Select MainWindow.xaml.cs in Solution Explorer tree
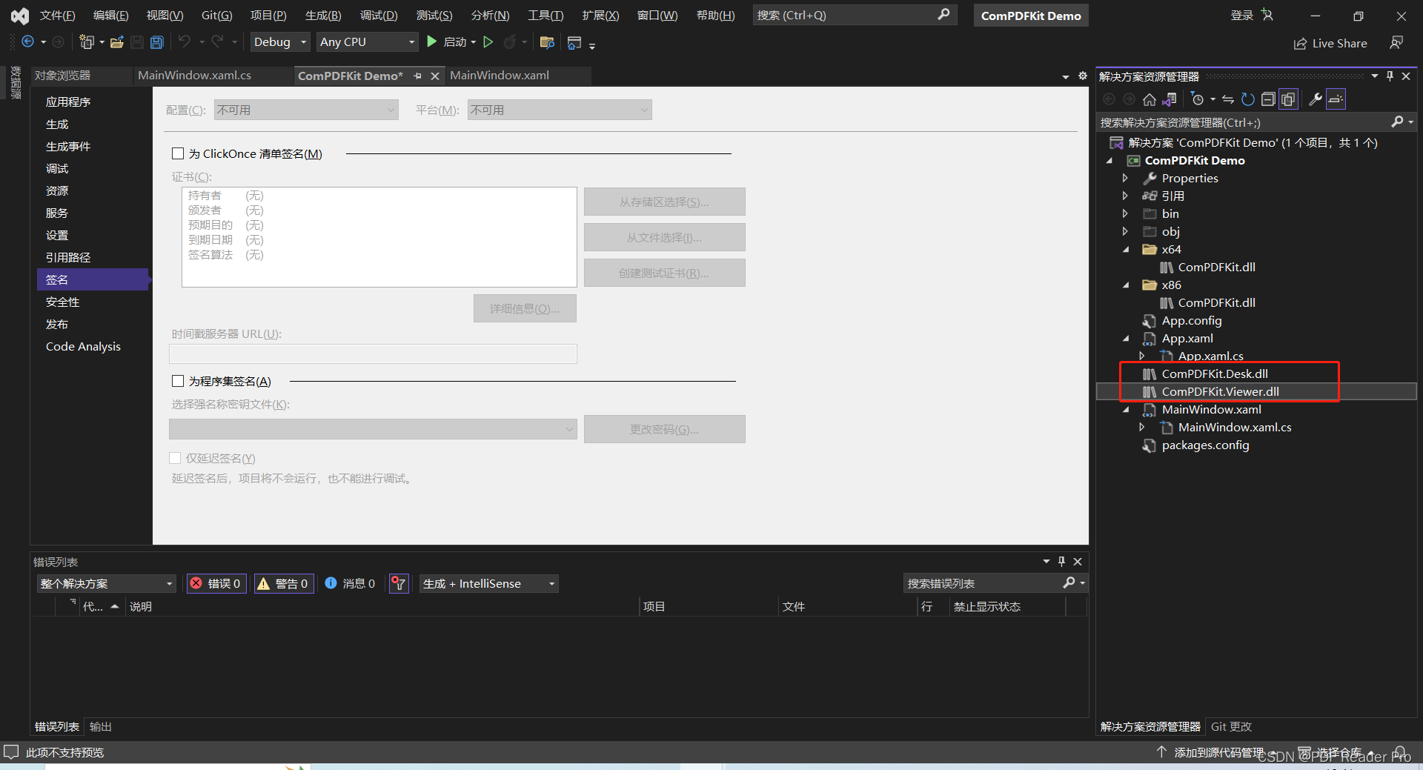1423x770 pixels. 1235,428
